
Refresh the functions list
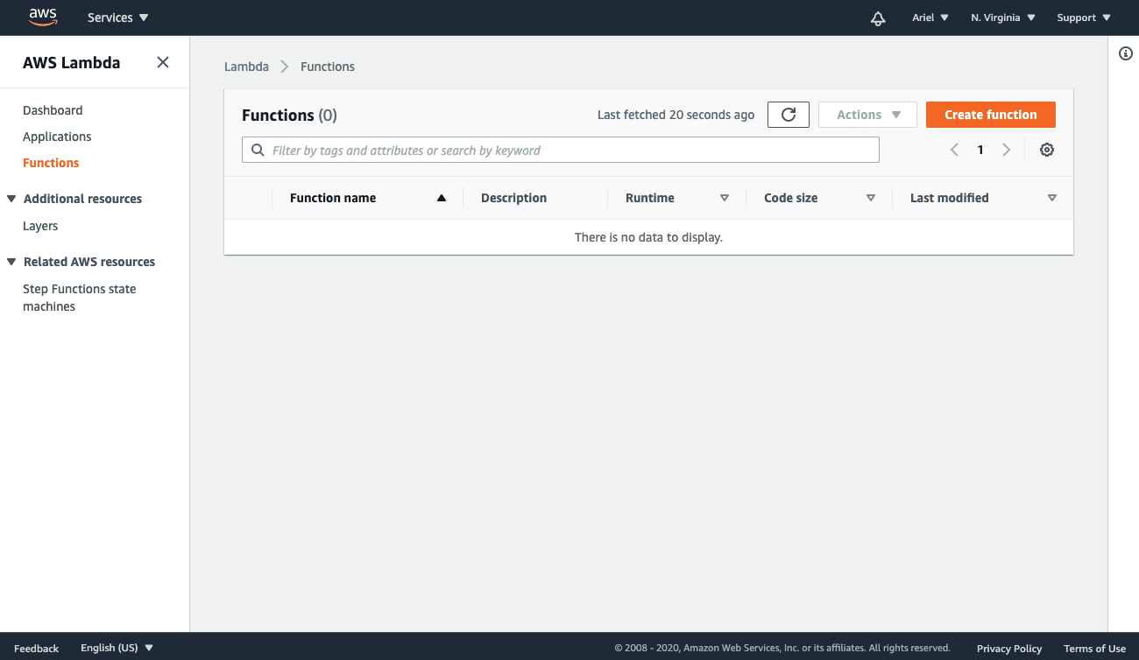789,115
